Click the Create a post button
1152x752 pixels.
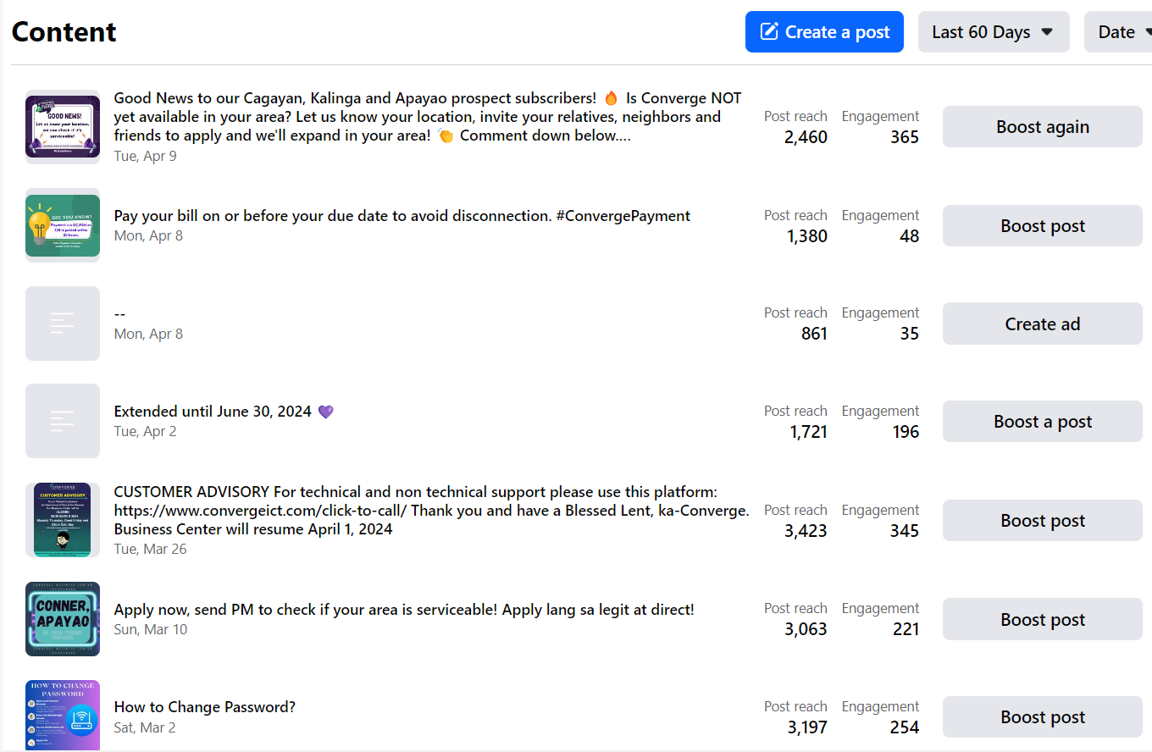(x=824, y=32)
